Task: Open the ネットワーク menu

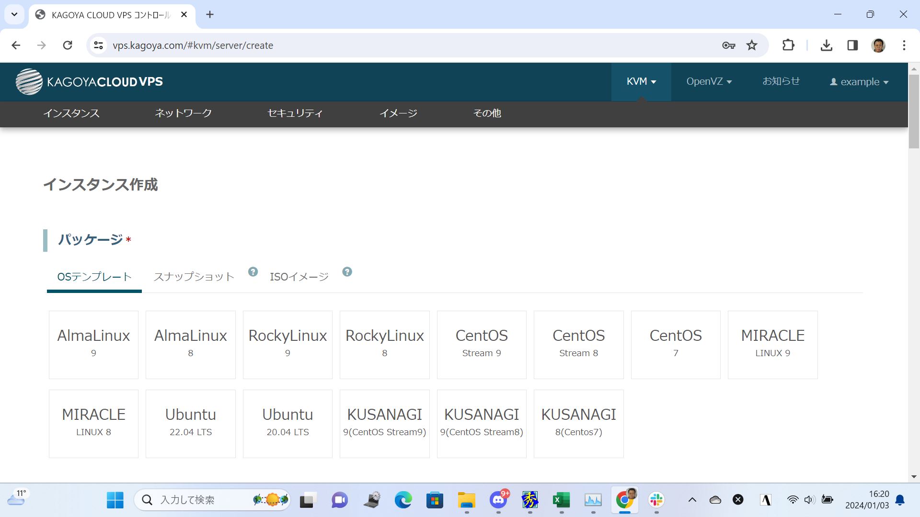Action: tap(183, 113)
